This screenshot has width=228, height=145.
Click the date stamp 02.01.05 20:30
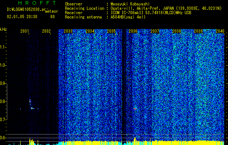pyautogui.click(x=22, y=17)
